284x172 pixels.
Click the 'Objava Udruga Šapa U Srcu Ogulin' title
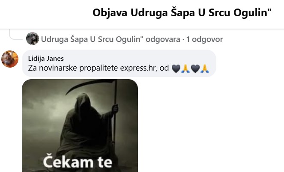point(182,13)
